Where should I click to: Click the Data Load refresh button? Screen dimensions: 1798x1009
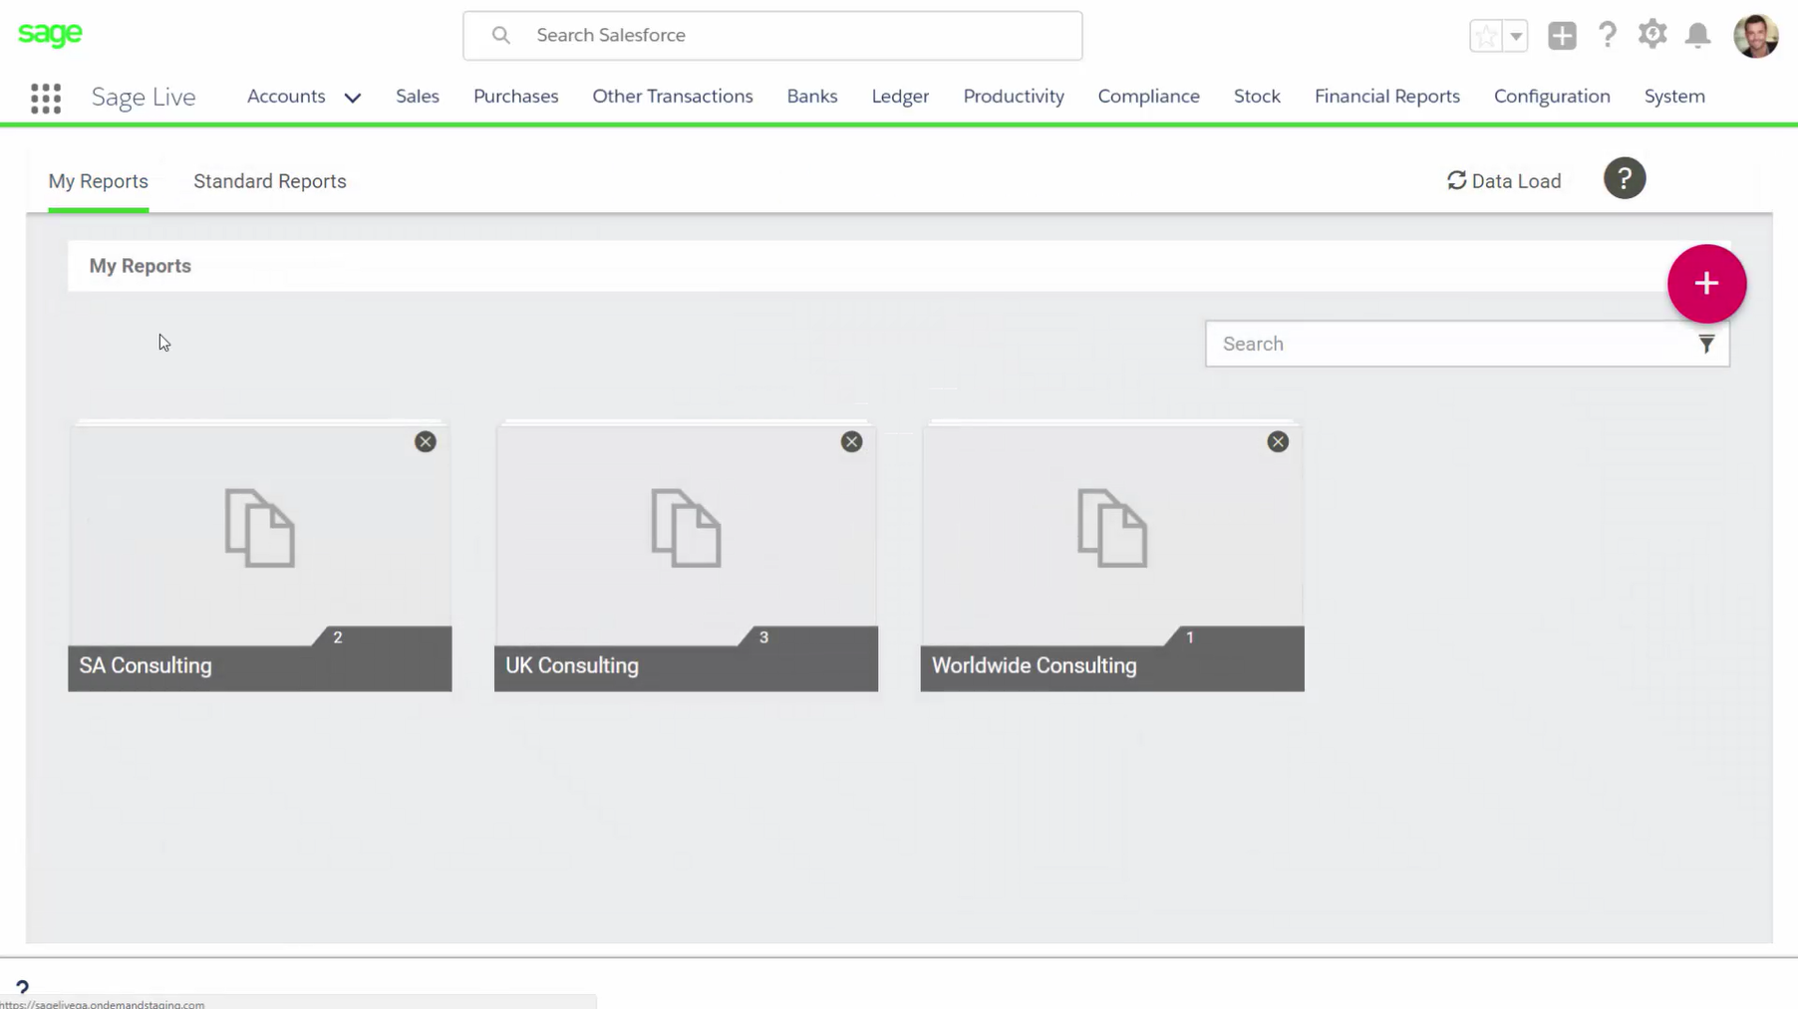point(1504,181)
